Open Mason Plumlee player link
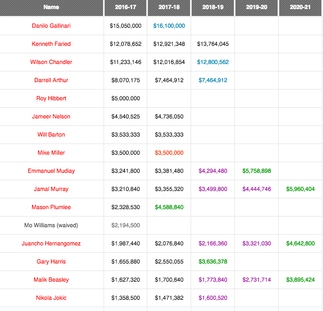This screenshot has width=323, height=311. 51,207
